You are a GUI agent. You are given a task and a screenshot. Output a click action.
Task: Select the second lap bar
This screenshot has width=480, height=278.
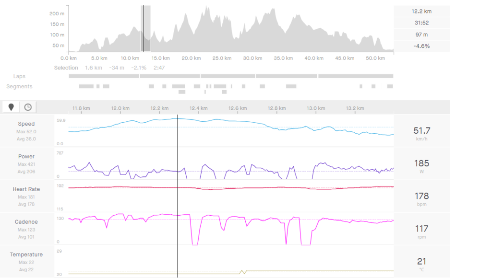tap(170, 76)
